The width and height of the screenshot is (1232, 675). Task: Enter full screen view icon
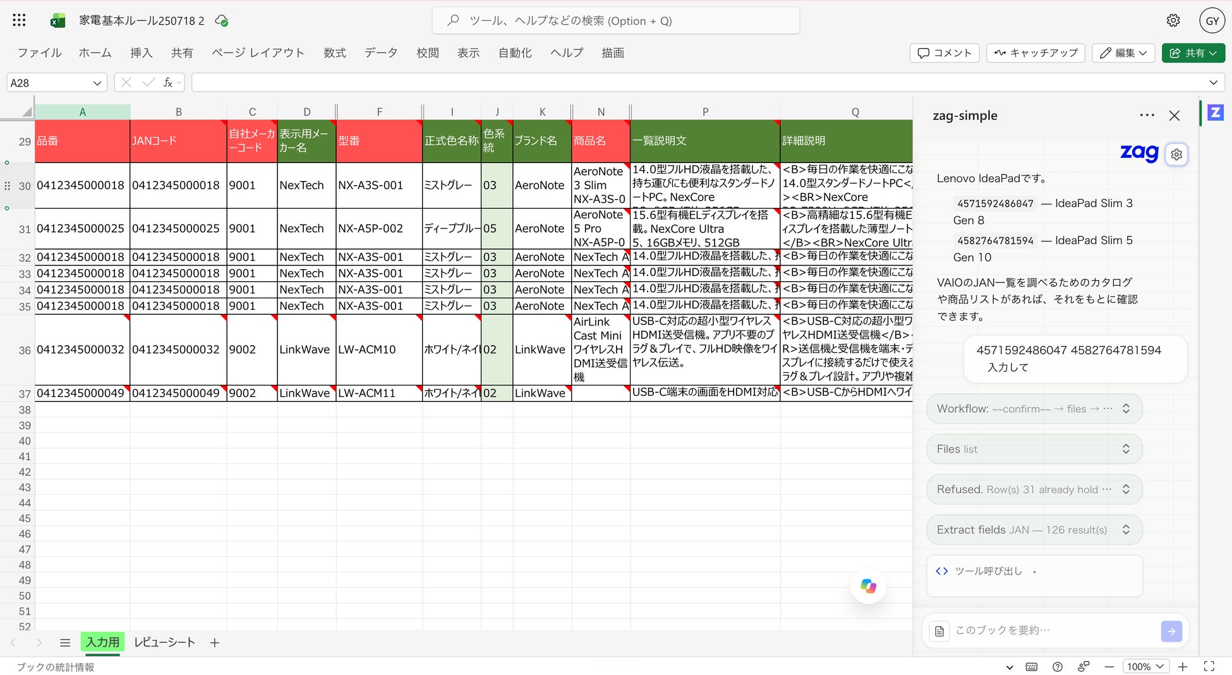tap(1209, 667)
